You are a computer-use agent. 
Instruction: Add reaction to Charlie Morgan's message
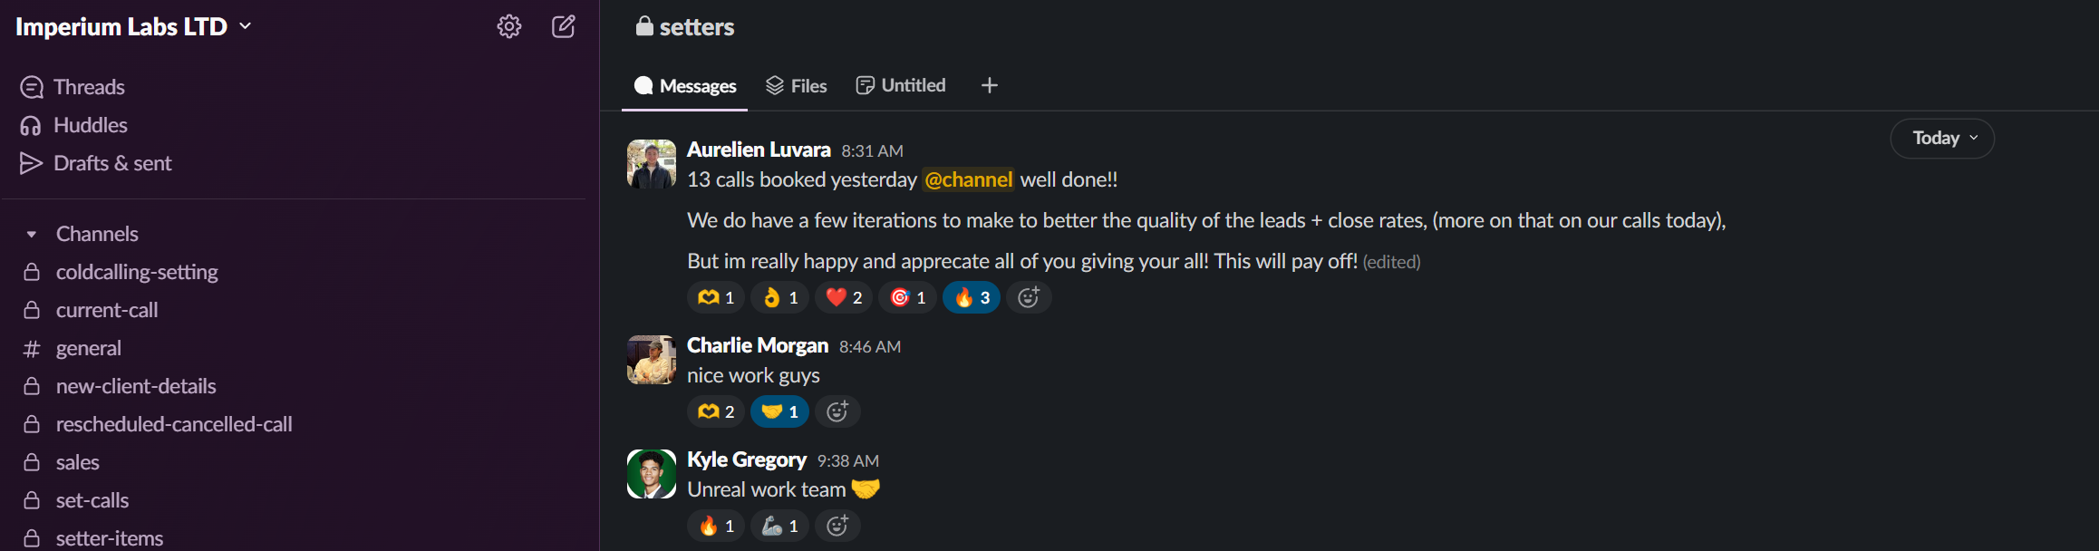tap(837, 411)
